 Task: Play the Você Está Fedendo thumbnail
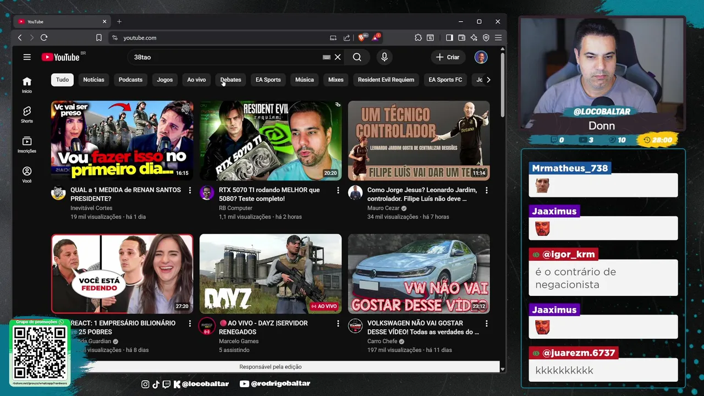click(x=122, y=274)
